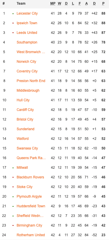Click the red down arrow beside Blackburn Rovers
The image size is (109, 240).
click(13, 178)
